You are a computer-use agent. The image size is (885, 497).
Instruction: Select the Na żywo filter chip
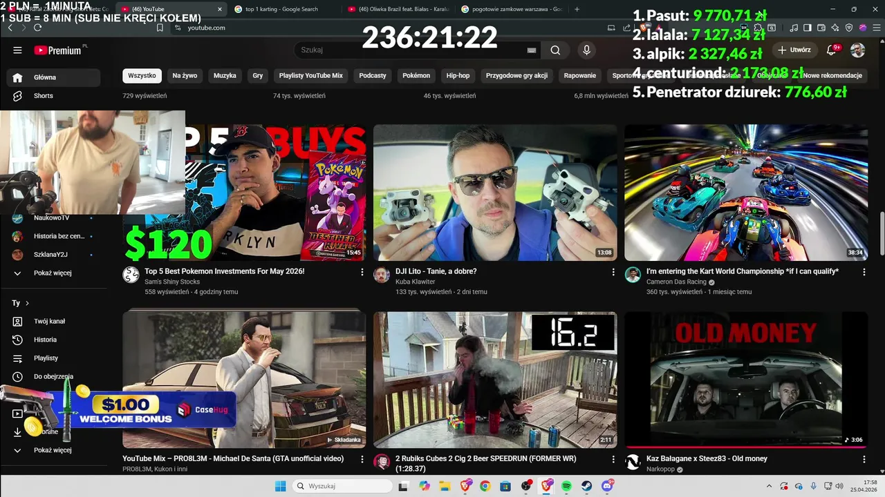pos(185,75)
